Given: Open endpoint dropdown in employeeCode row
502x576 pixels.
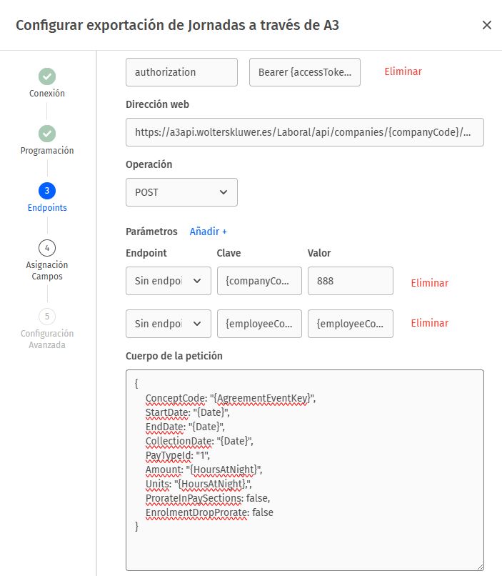Looking at the screenshot, I should [169, 324].
